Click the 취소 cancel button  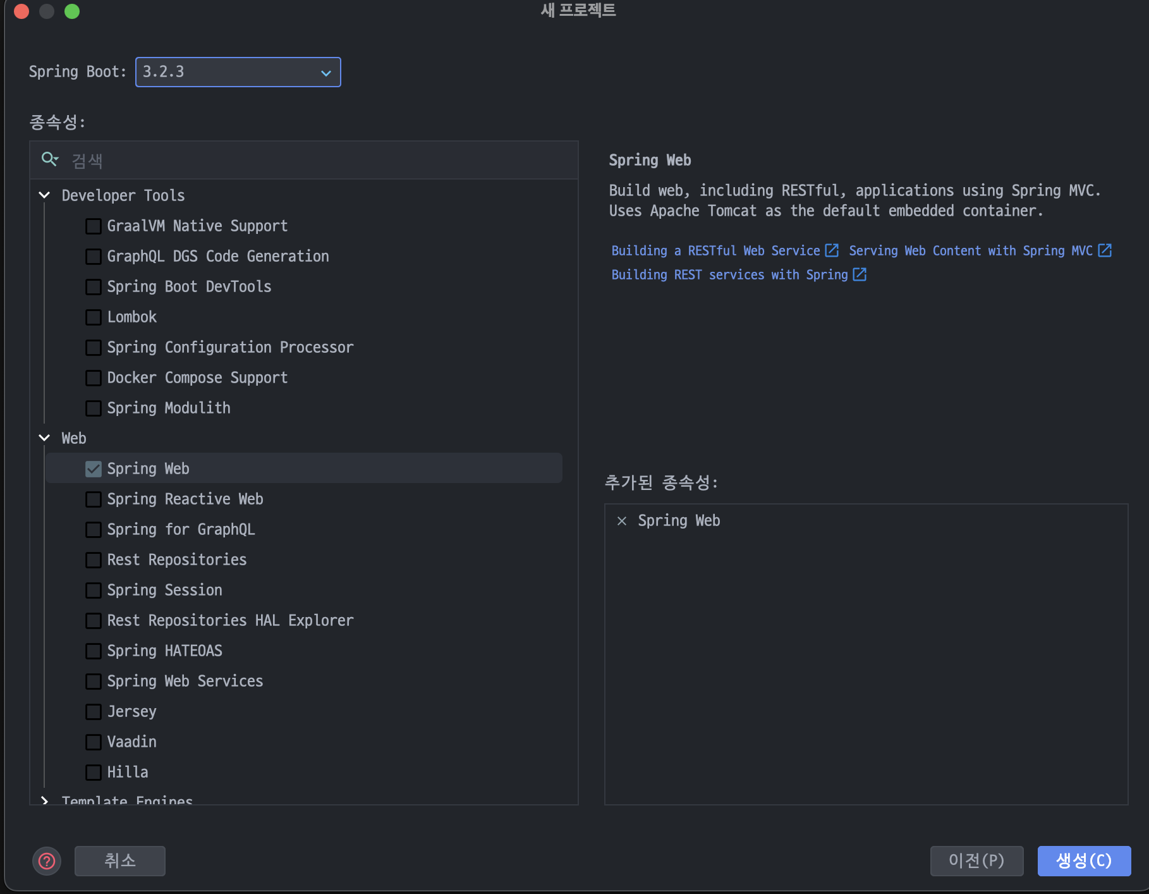(120, 861)
